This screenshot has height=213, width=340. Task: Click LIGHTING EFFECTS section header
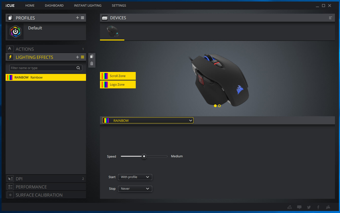[35, 57]
